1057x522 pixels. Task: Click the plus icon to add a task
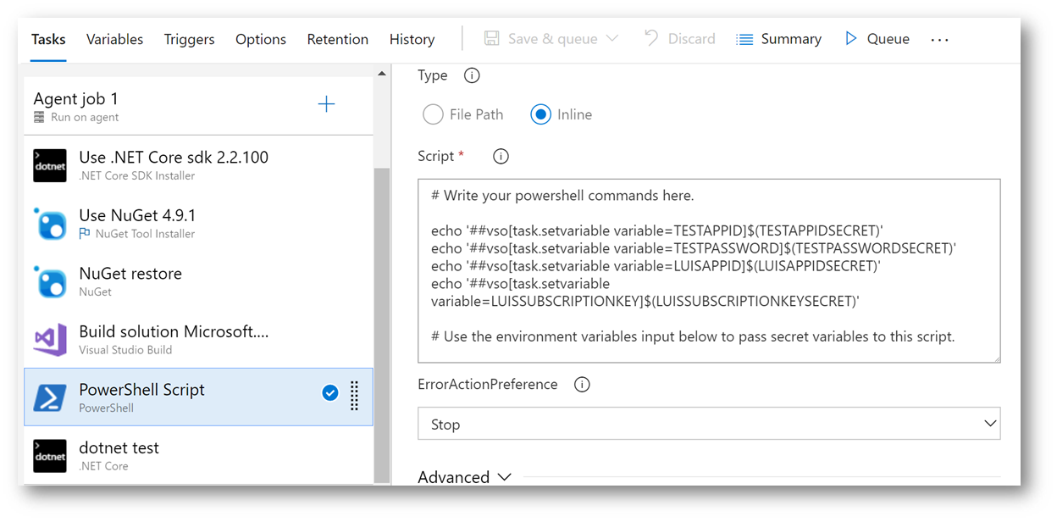click(x=326, y=104)
